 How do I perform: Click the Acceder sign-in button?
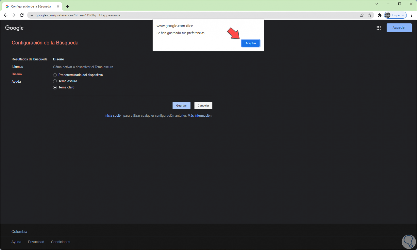399,28
